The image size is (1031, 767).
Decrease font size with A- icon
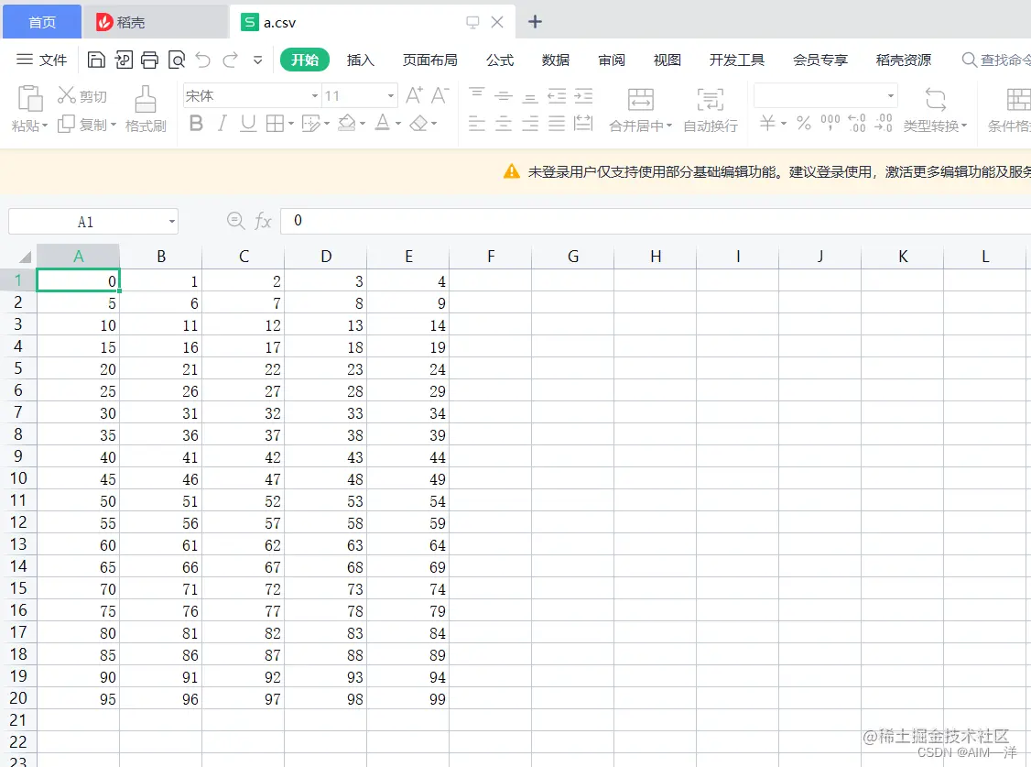click(440, 96)
